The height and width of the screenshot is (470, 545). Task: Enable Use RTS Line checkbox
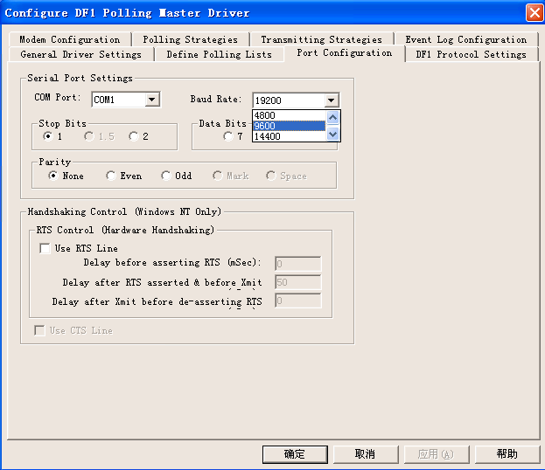45,249
